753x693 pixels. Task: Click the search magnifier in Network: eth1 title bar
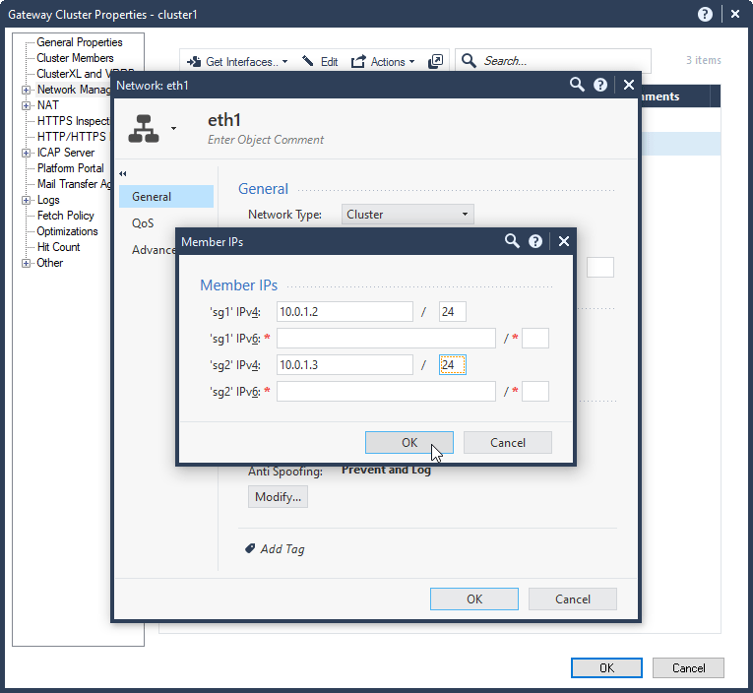(x=577, y=85)
